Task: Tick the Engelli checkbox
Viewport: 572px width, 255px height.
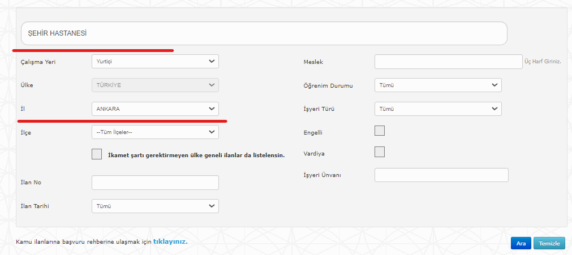Action: (380, 131)
